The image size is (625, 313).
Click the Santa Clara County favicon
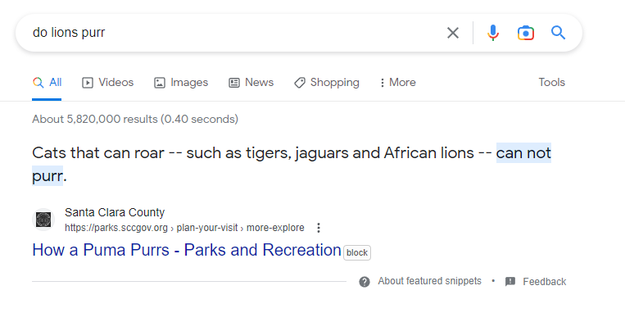click(43, 220)
